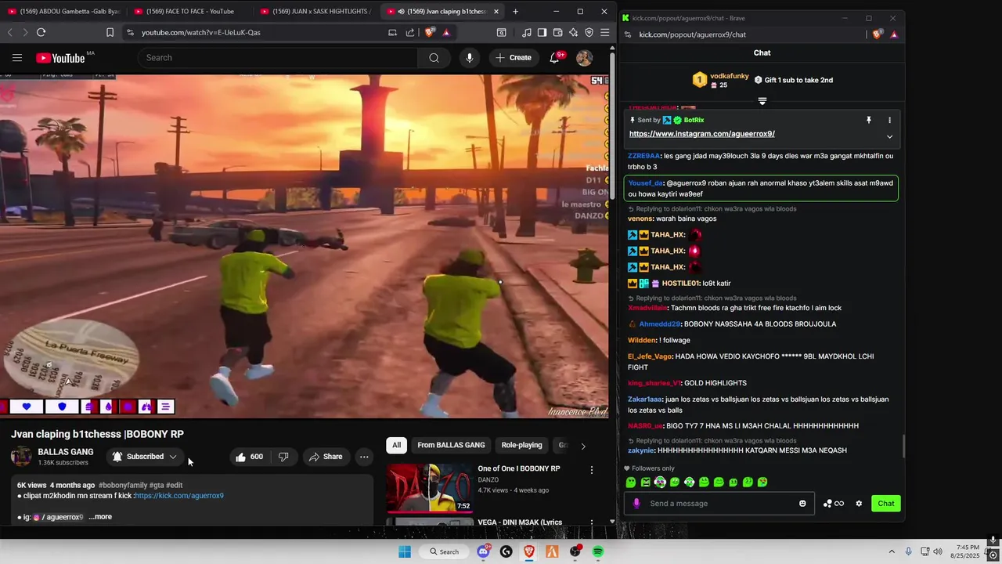1002x564 pixels.
Task: Switch to ABDOU Gambetta tab
Action: tap(64, 12)
